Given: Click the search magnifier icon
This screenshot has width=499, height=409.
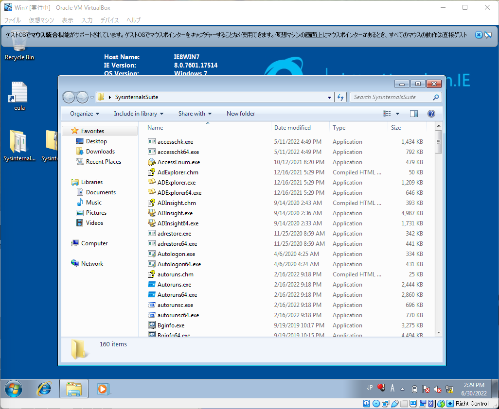Looking at the screenshot, I should pyautogui.click(x=436, y=97).
